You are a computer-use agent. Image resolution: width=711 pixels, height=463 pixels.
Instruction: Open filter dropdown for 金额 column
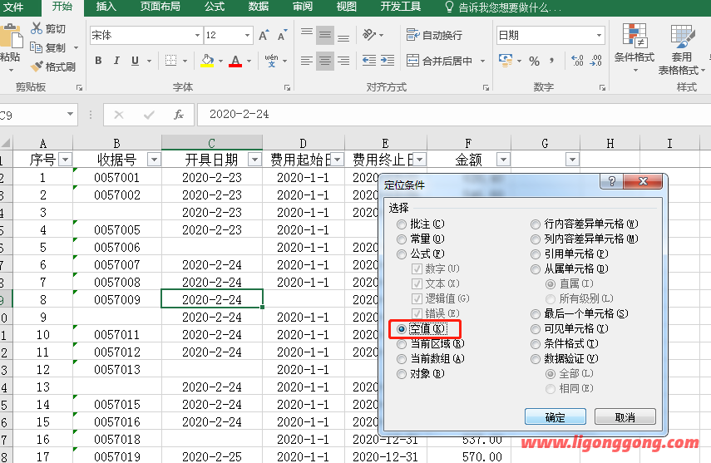click(503, 160)
